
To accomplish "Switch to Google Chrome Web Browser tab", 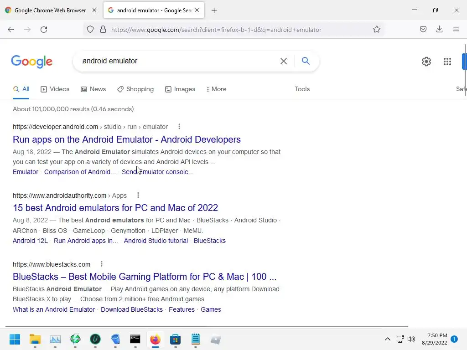I will 50,10.
